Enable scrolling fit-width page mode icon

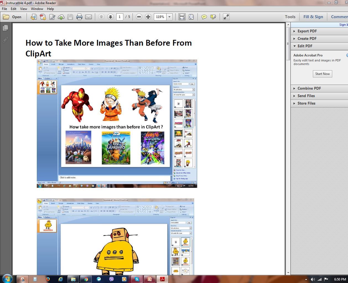click(x=182, y=17)
